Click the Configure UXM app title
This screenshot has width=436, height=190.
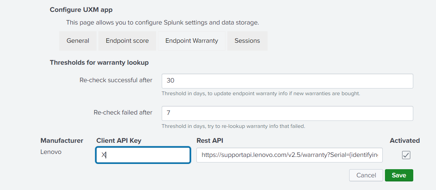tap(81, 10)
